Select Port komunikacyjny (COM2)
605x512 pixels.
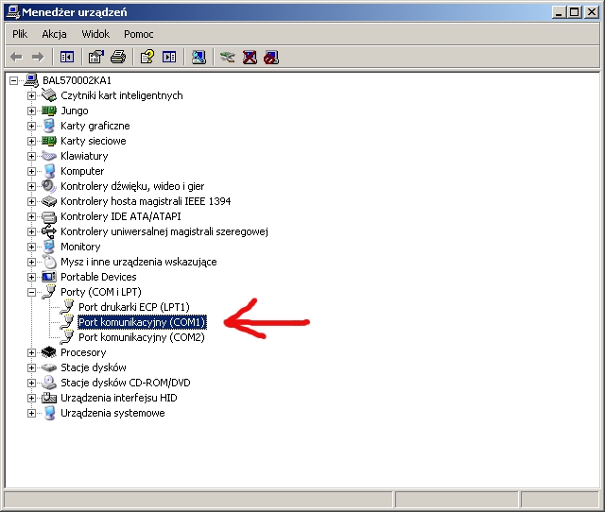point(141,337)
